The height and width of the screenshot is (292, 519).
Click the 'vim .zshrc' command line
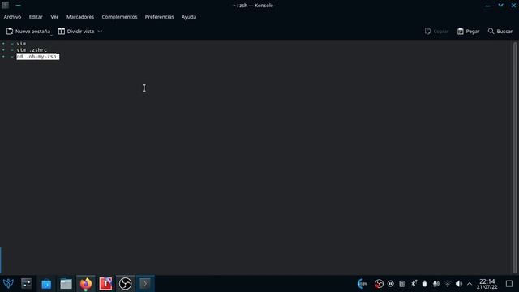pyautogui.click(x=32, y=50)
